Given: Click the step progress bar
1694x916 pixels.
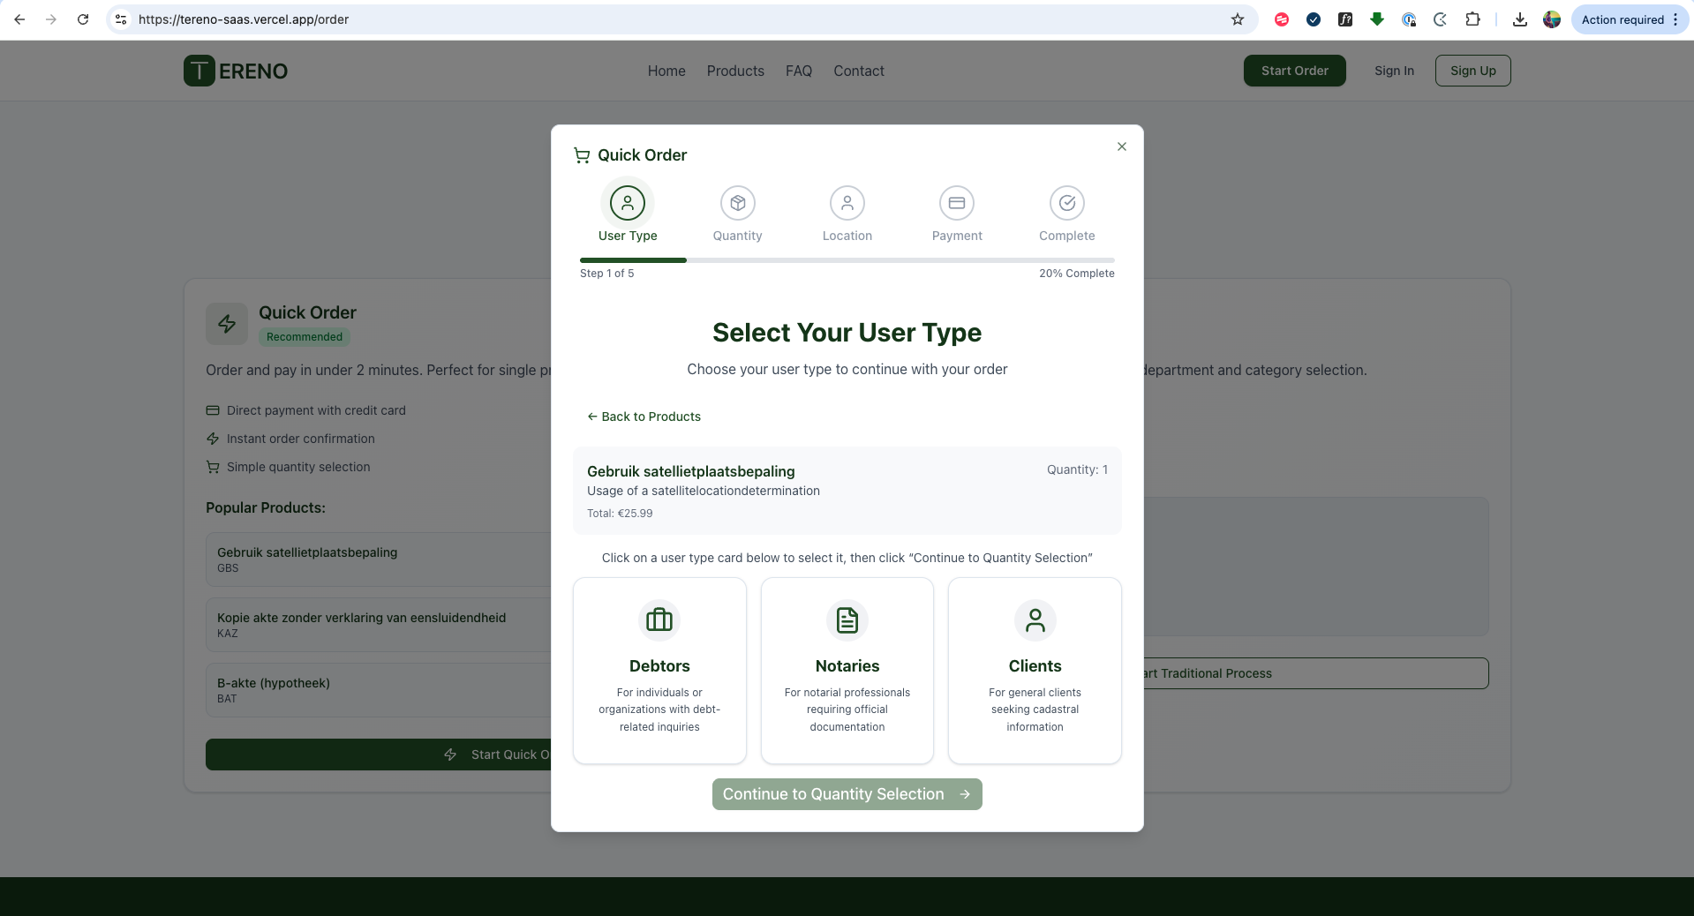Looking at the screenshot, I should [847, 260].
